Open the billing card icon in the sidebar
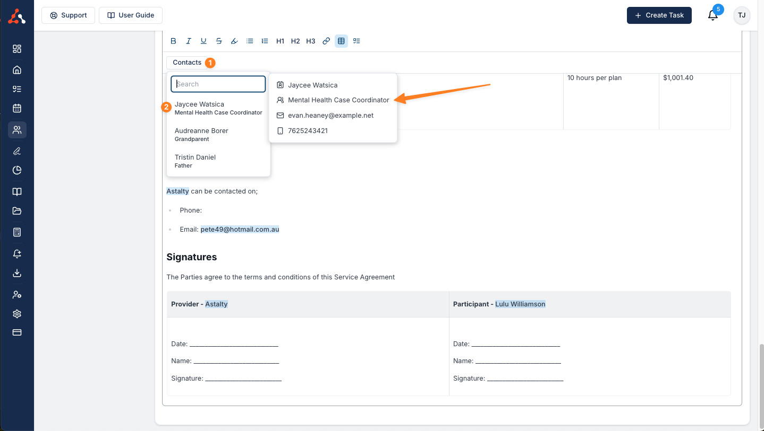764x431 pixels. [x=17, y=332]
